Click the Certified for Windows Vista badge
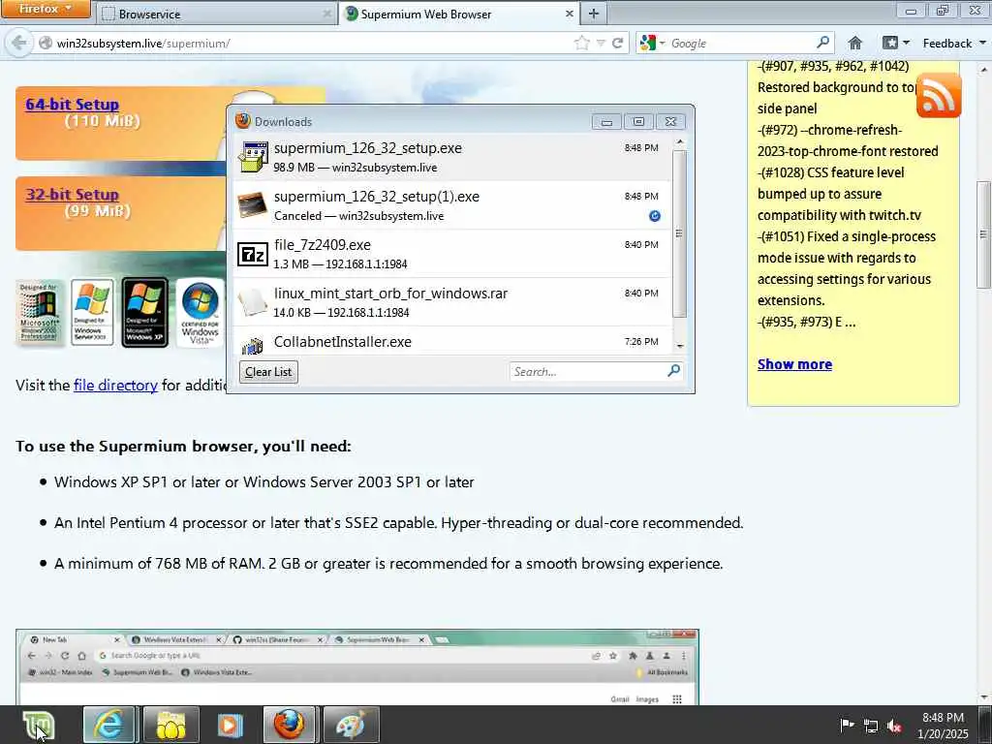 pyautogui.click(x=200, y=313)
